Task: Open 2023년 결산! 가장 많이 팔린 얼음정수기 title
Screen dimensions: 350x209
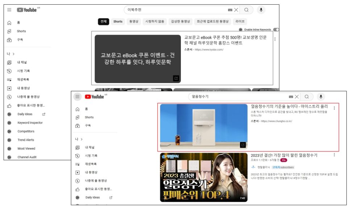Action: pyautogui.click(x=284, y=155)
